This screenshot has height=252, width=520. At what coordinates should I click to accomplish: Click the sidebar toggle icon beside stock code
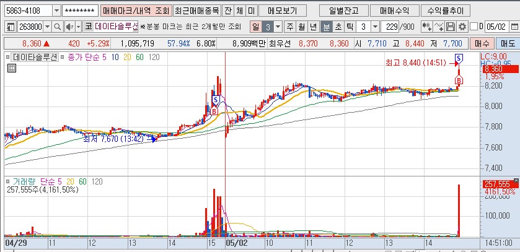pos(11,27)
